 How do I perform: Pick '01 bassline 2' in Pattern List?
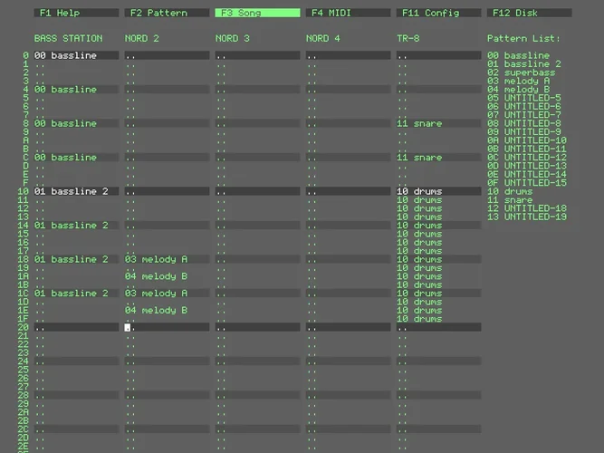(x=524, y=63)
